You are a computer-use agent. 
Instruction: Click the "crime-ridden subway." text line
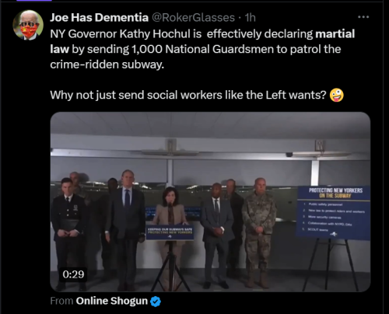pyautogui.click(x=107, y=65)
